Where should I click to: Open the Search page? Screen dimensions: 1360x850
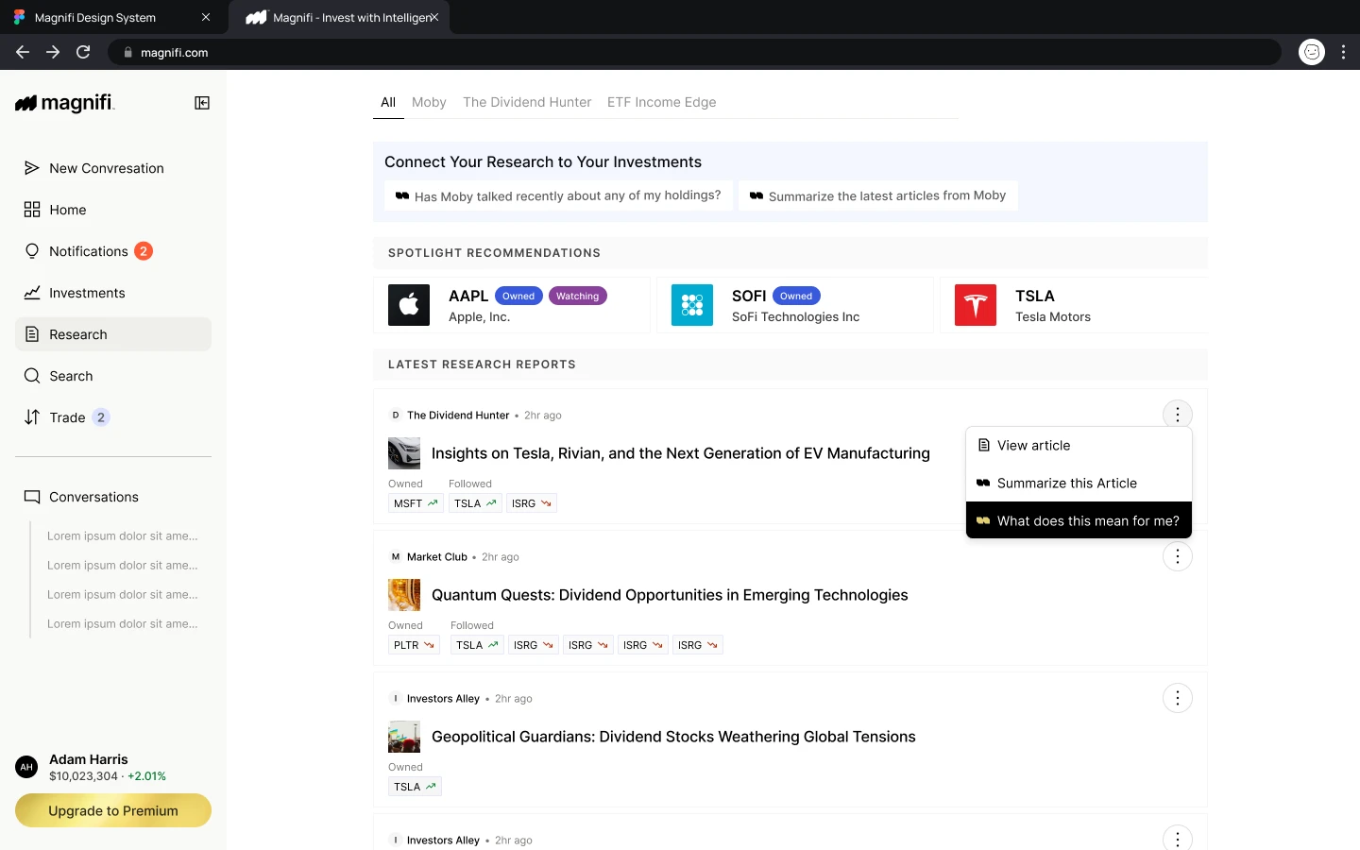[x=113, y=376]
